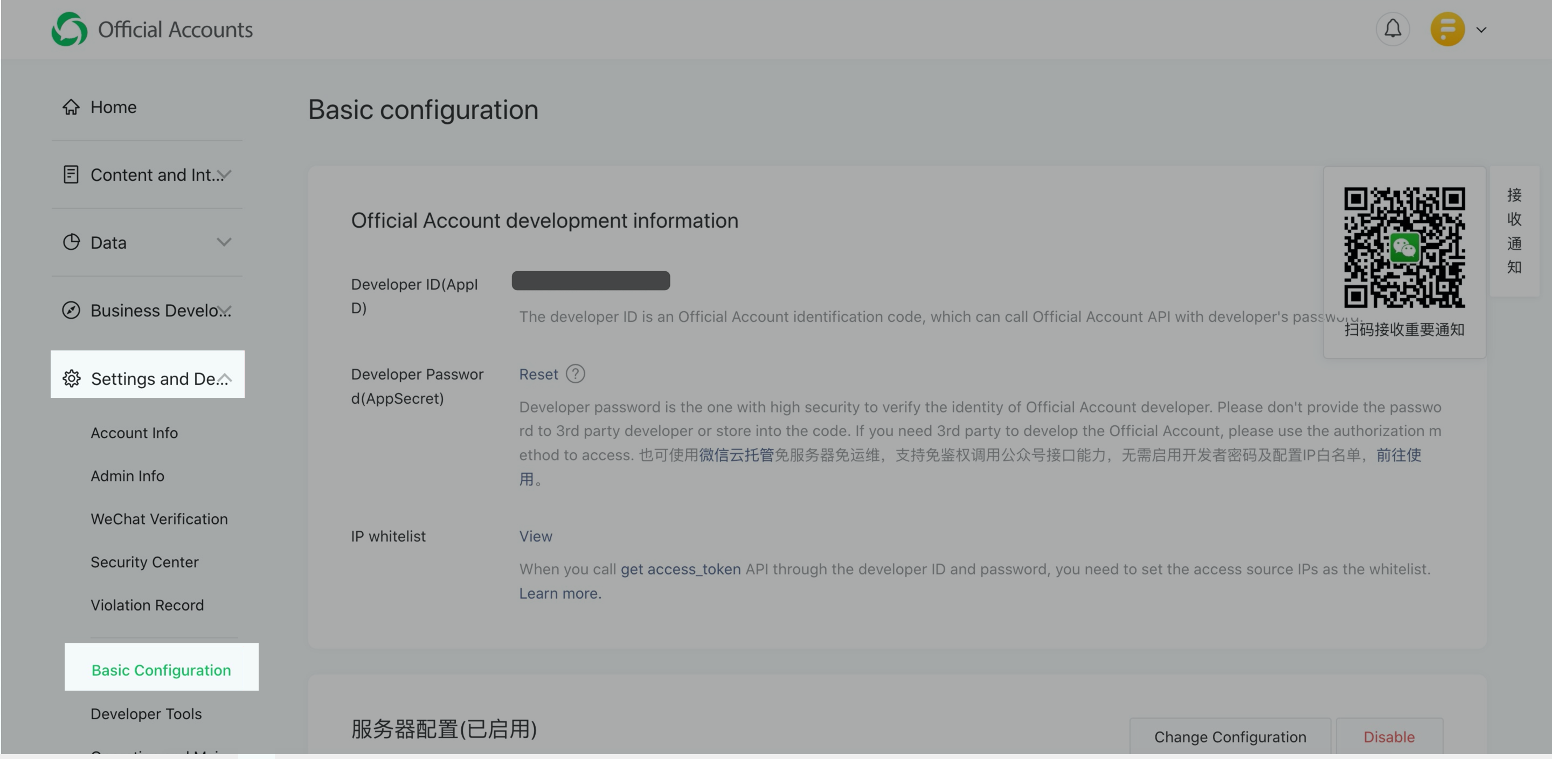Click the Basic configuration page heading

click(423, 110)
